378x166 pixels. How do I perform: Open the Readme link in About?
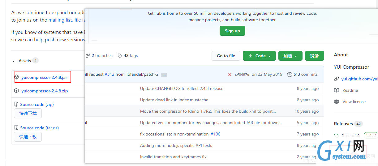[350, 90]
